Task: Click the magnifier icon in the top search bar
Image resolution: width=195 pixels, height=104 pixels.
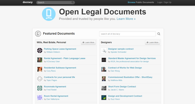Action: tap(73, 2)
